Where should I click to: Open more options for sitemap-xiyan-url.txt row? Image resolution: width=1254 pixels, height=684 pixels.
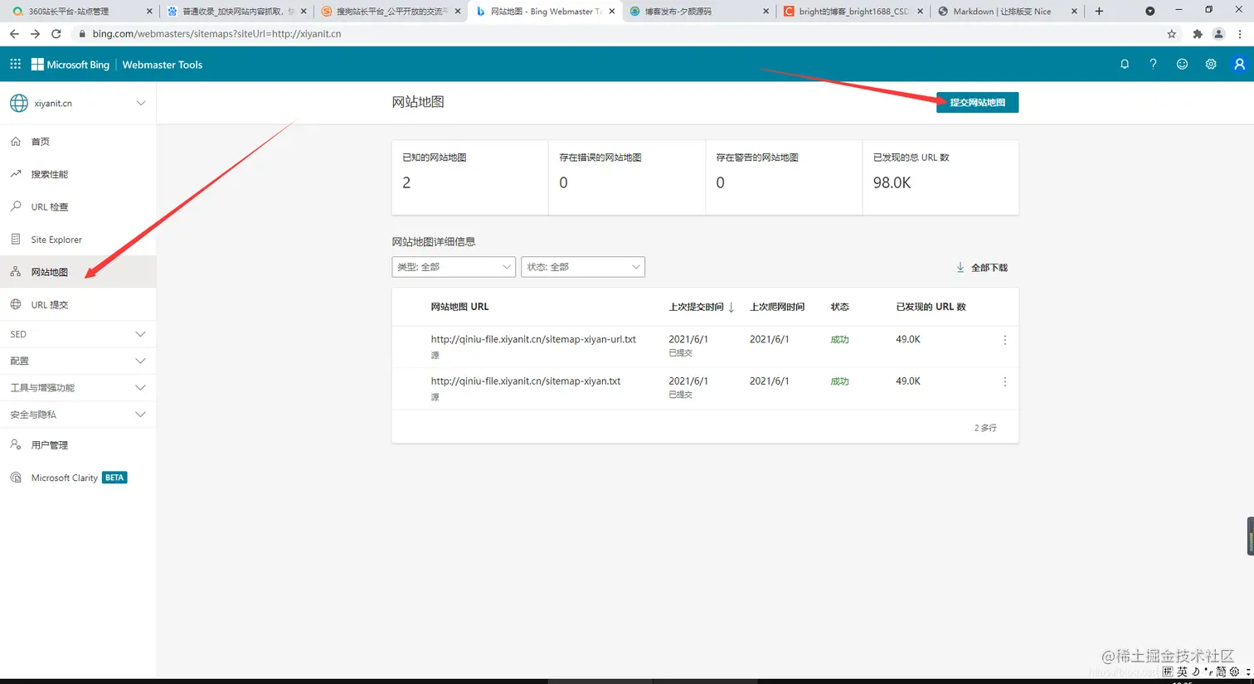click(x=1005, y=340)
